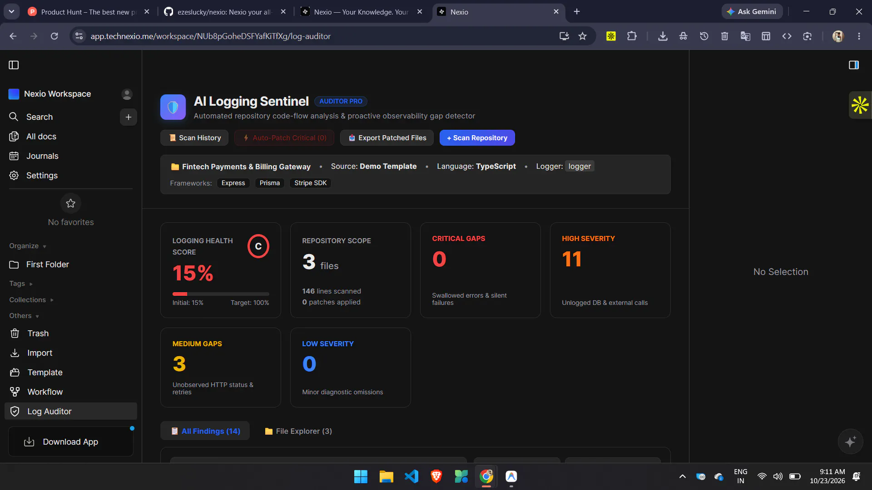Open File Explorer from taskbar
This screenshot has width=872, height=490.
386,476
